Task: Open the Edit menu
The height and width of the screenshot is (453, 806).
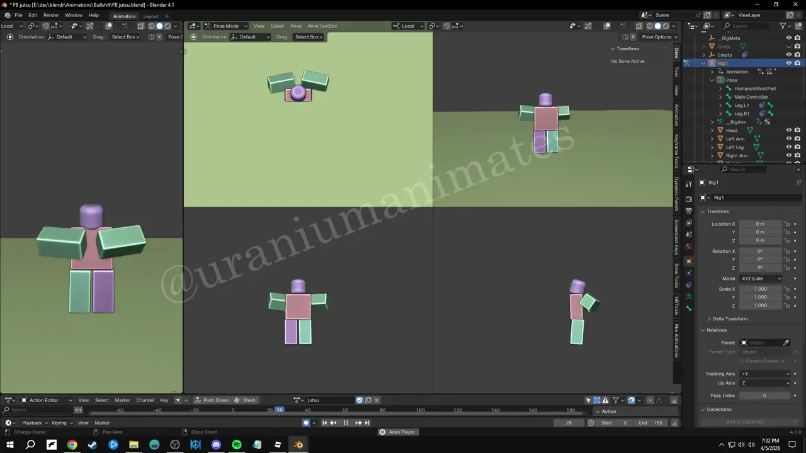Action: click(33, 15)
